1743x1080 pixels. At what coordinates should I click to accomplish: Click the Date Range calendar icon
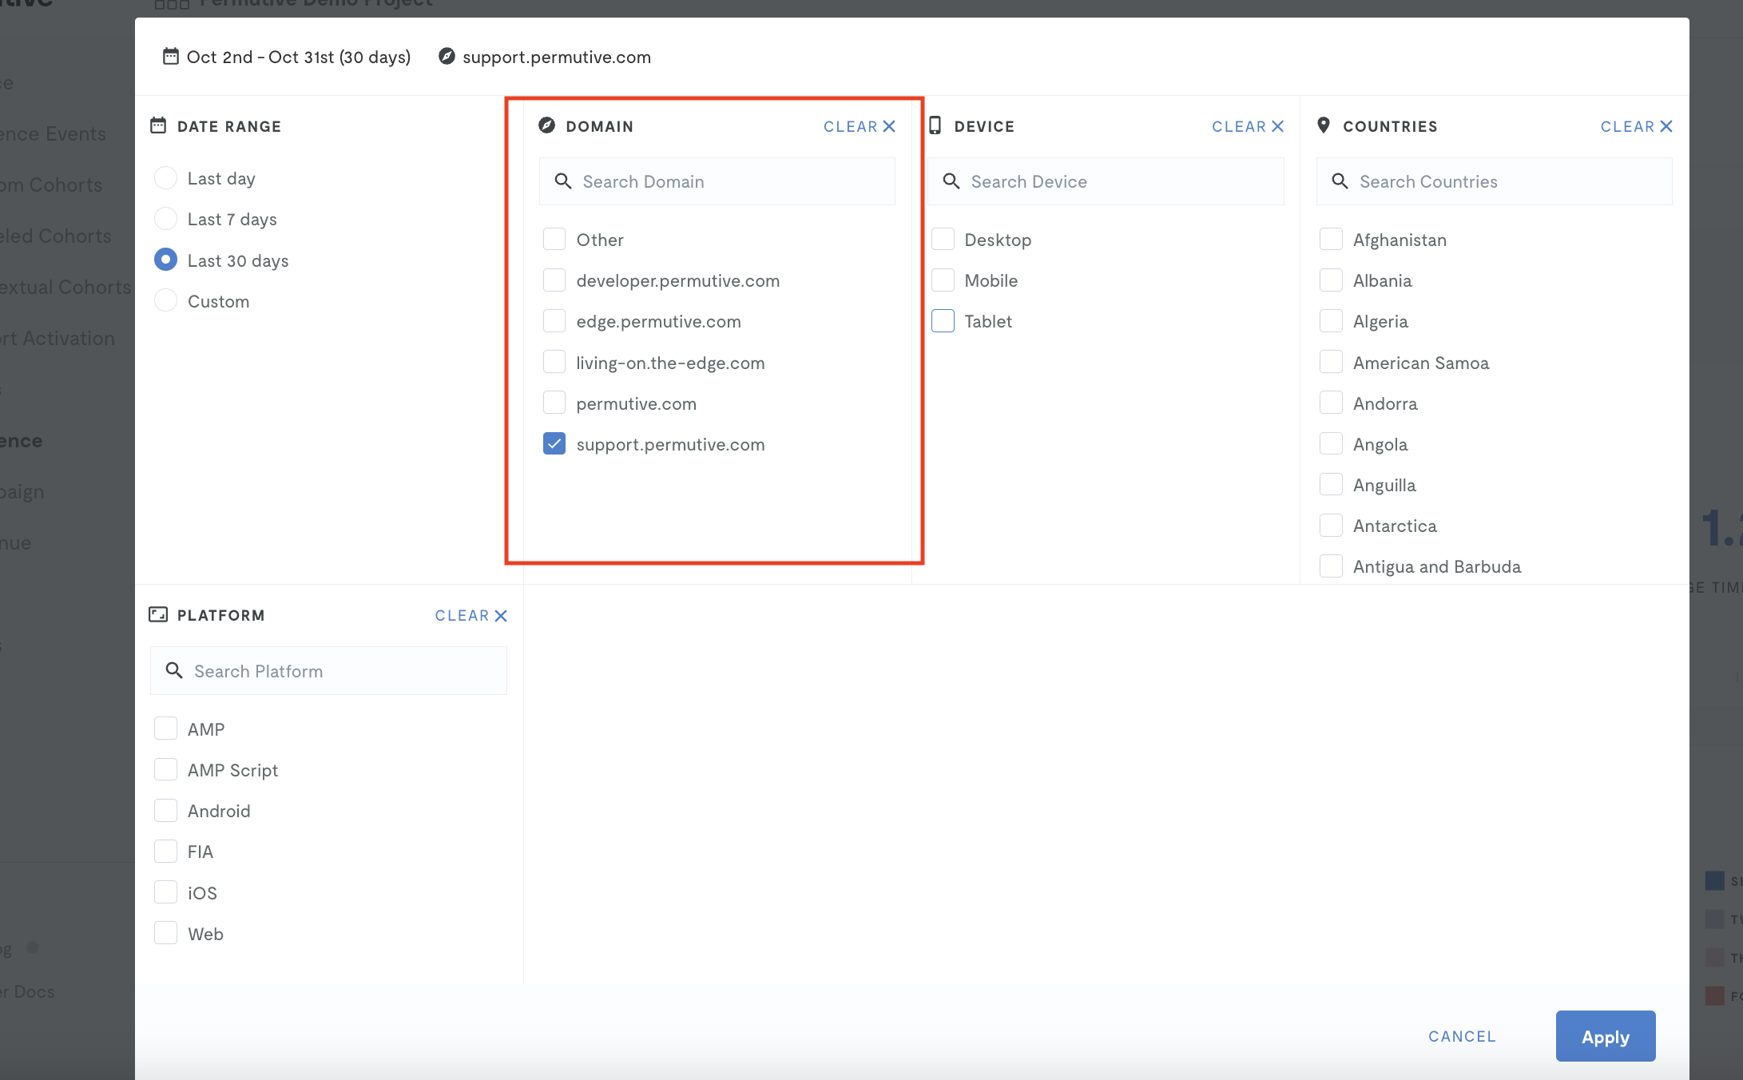click(158, 125)
